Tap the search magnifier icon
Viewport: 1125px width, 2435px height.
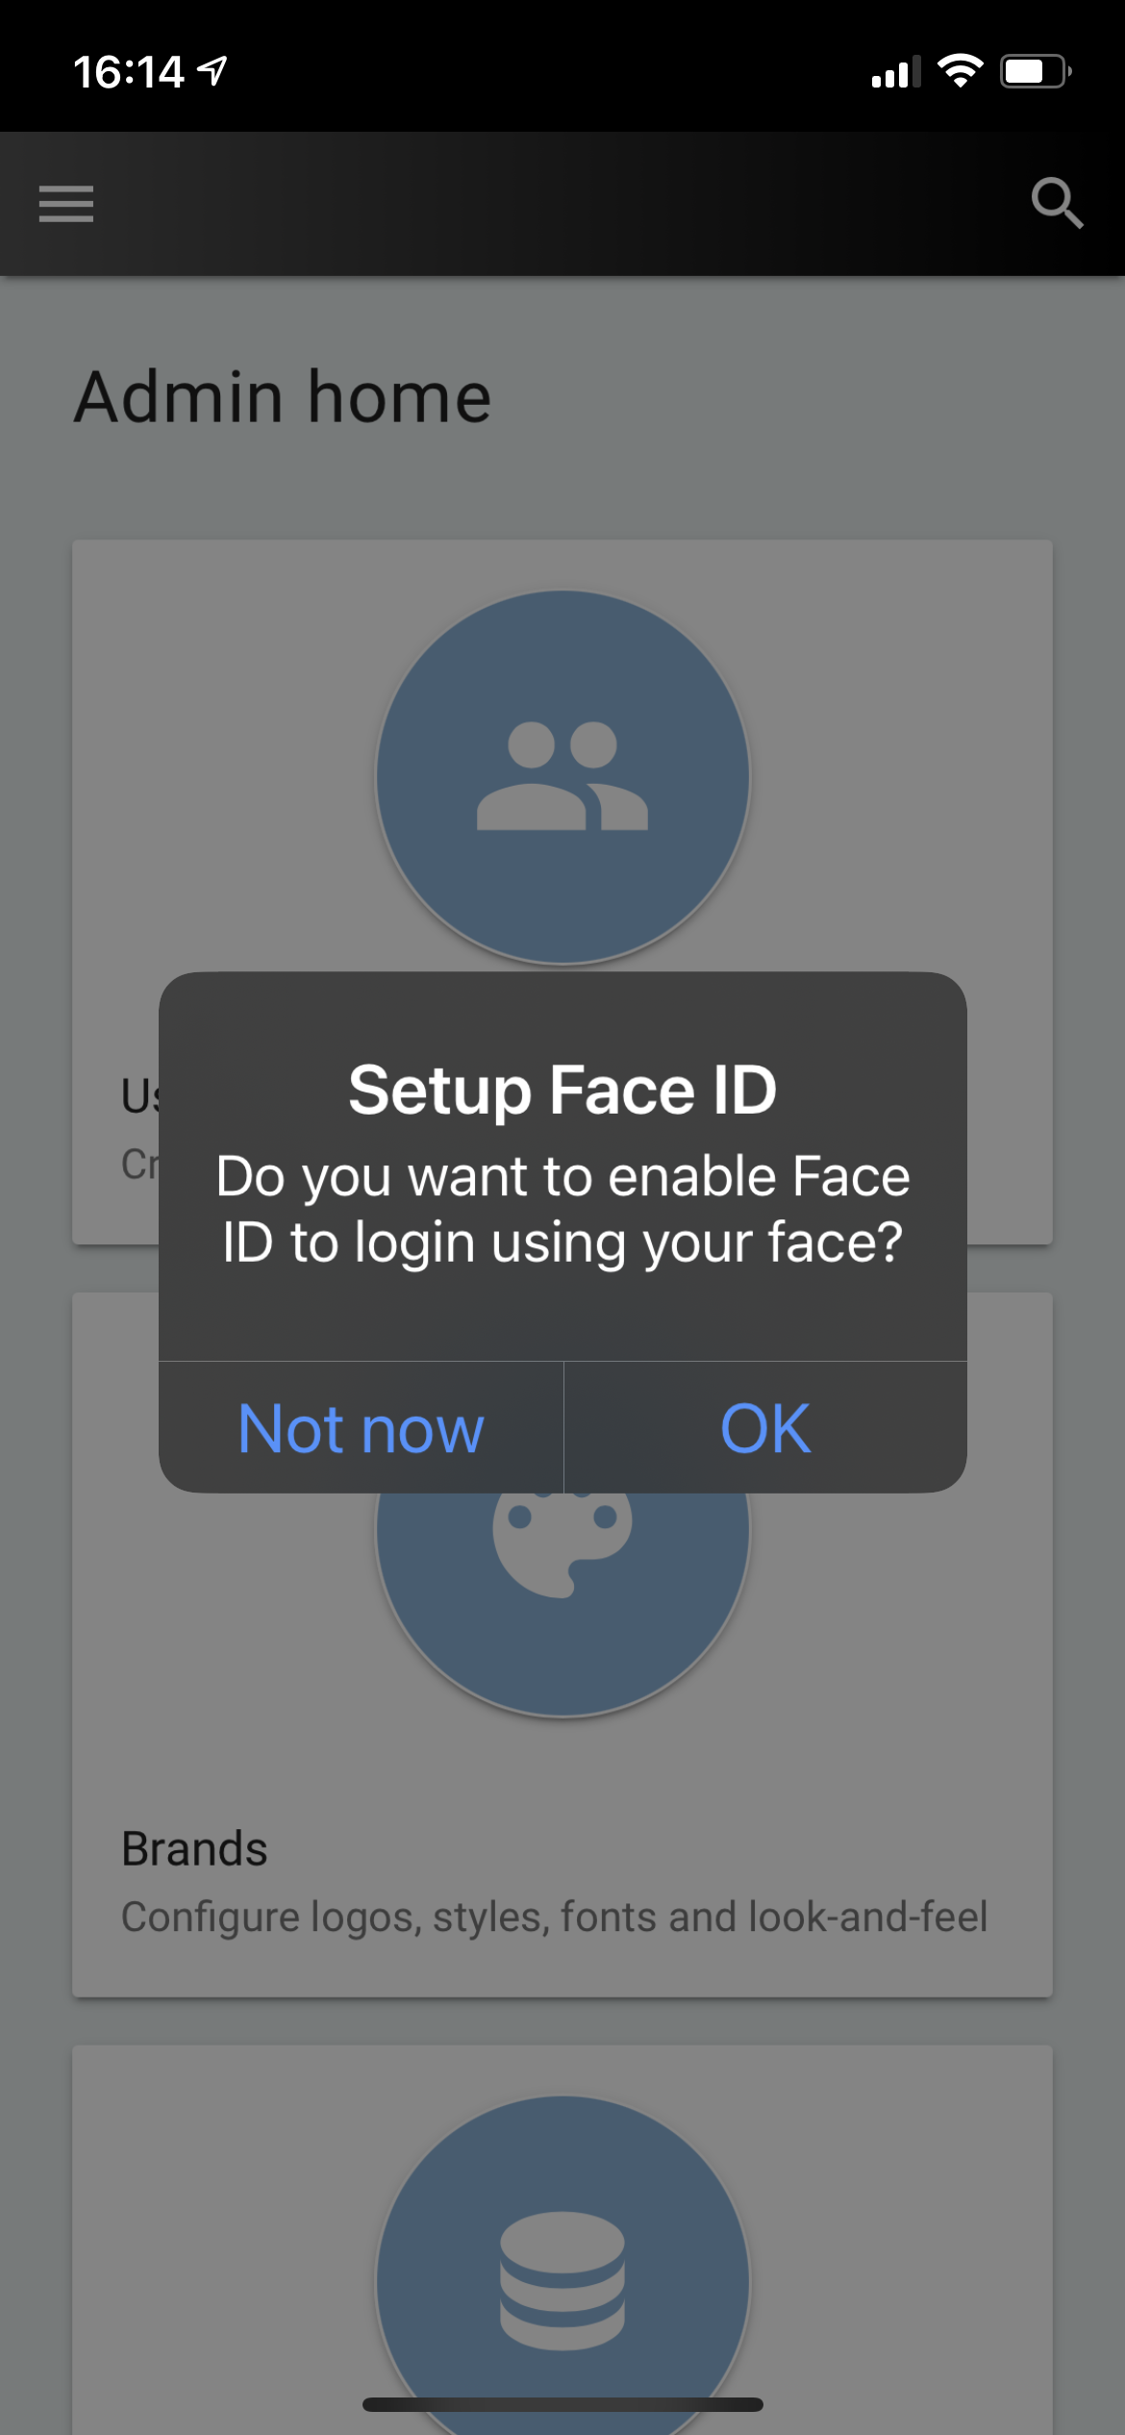click(x=1057, y=203)
